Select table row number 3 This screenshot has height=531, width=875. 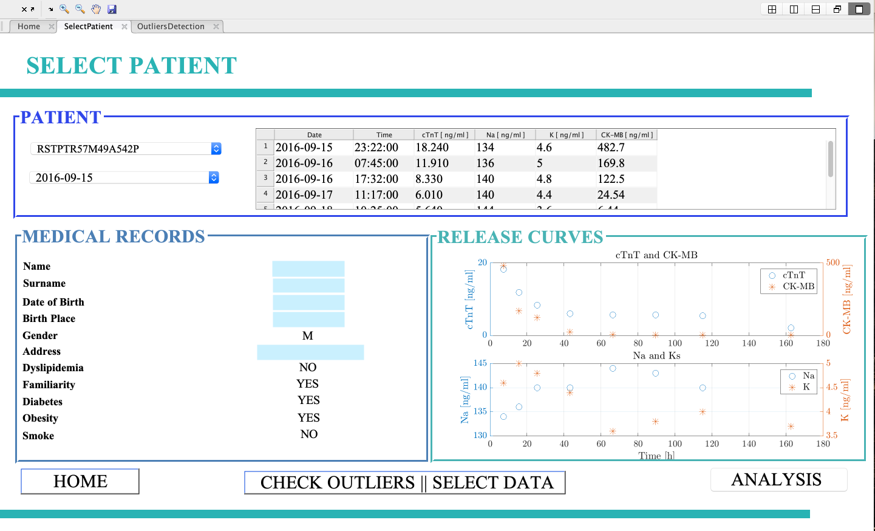pyautogui.click(x=265, y=179)
